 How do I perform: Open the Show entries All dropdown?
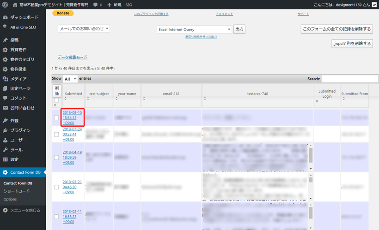click(x=70, y=79)
